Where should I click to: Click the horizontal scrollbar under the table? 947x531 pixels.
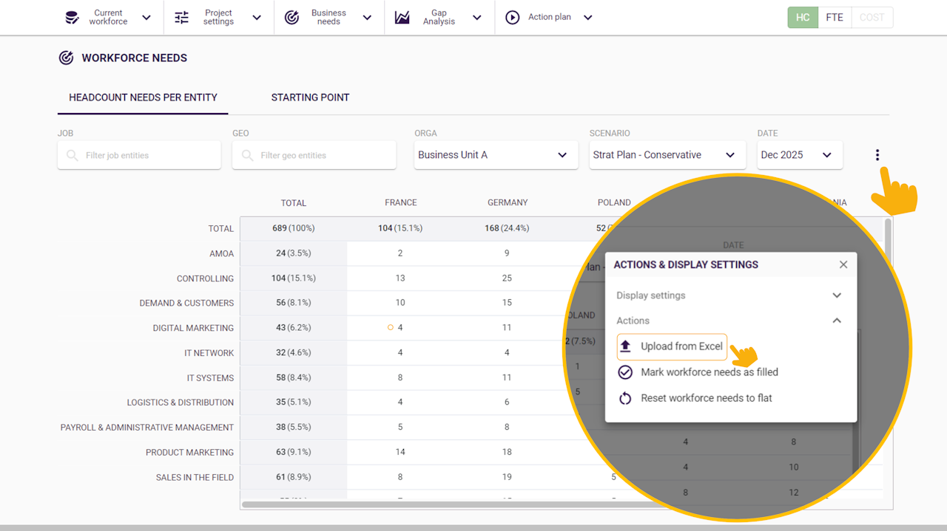coord(414,505)
